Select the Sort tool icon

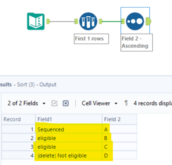[135, 21]
